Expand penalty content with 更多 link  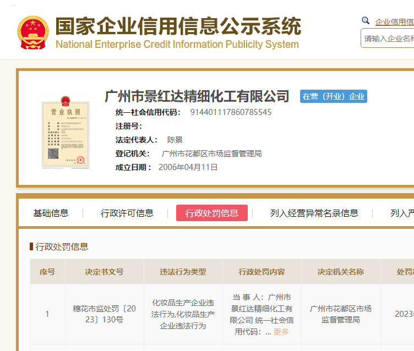[x=281, y=332]
